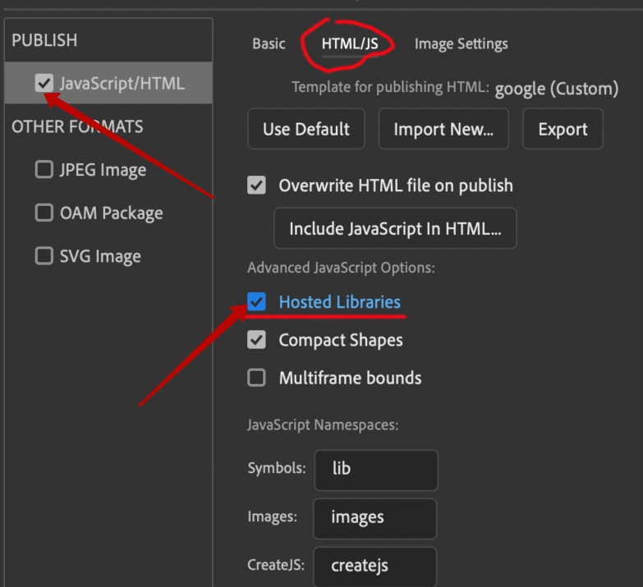Toggle the JavaScript/HTML publish checkbox

[44, 83]
